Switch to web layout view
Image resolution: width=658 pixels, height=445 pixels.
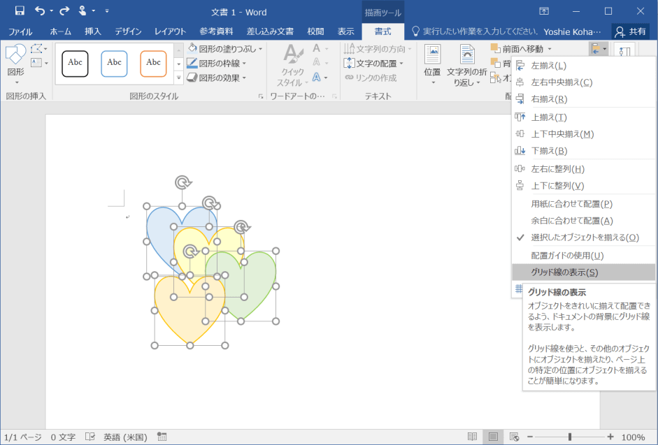pyautogui.click(x=514, y=437)
